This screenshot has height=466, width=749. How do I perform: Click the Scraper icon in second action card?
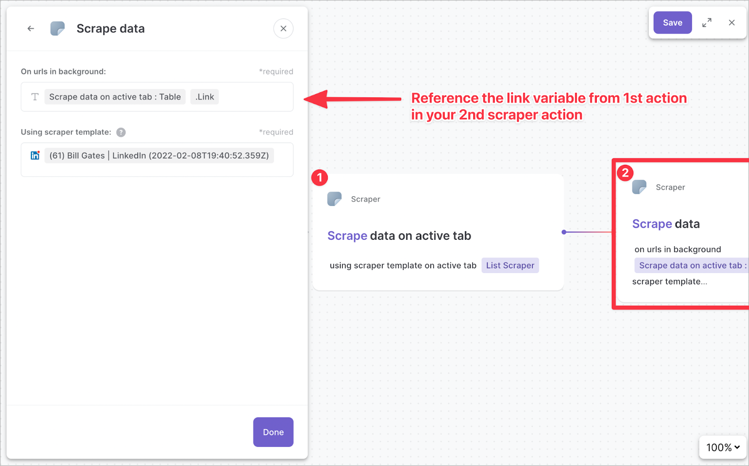point(639,187)
